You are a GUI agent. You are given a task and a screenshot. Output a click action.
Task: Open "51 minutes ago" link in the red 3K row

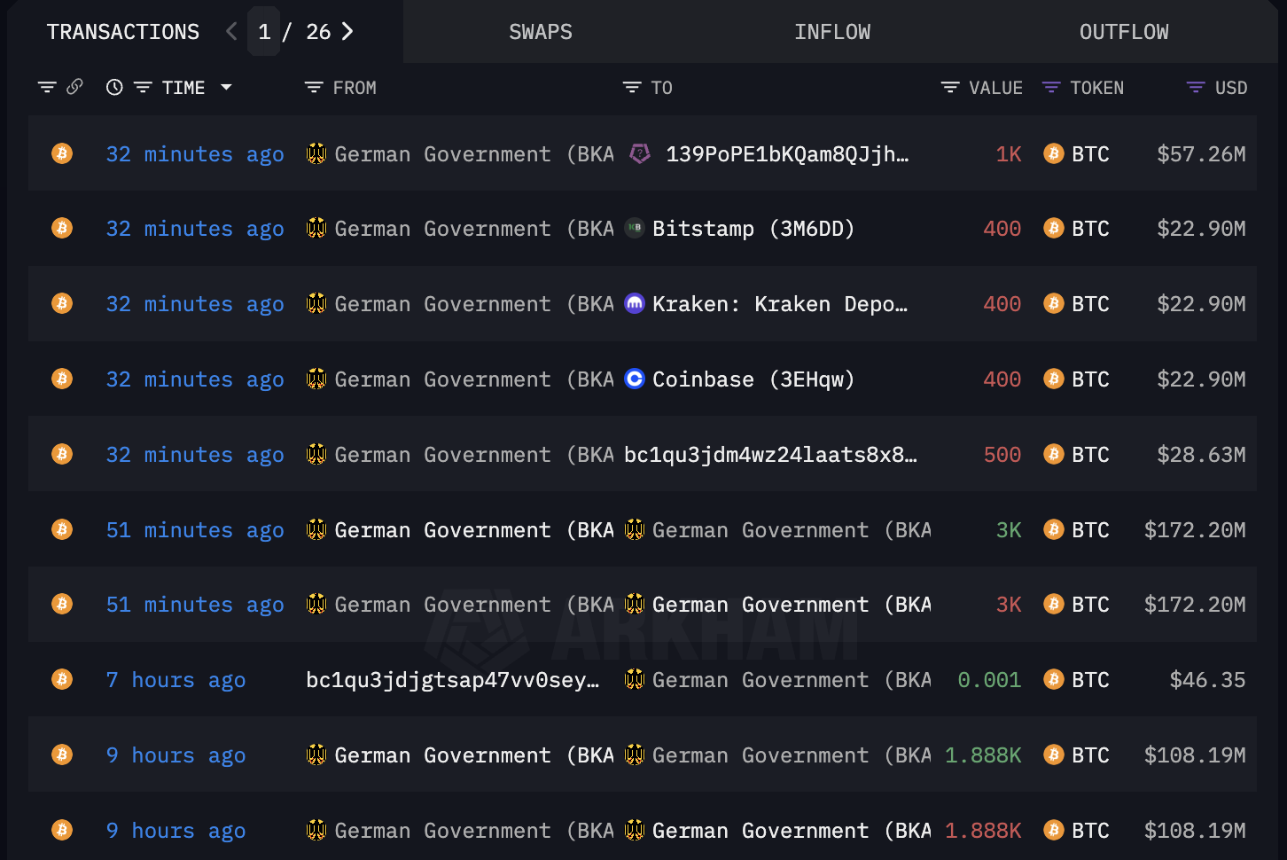195,604
